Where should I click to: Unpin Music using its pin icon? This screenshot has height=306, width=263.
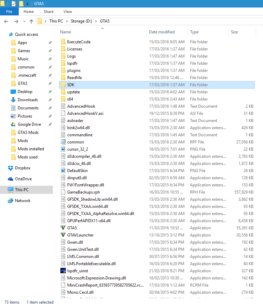tap(50, 59)
